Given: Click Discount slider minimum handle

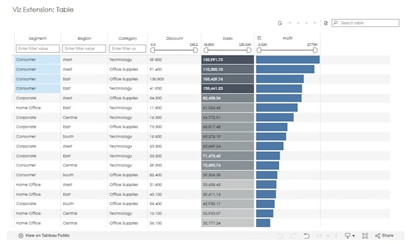Looking at the screenshot, I should [152, 50].
